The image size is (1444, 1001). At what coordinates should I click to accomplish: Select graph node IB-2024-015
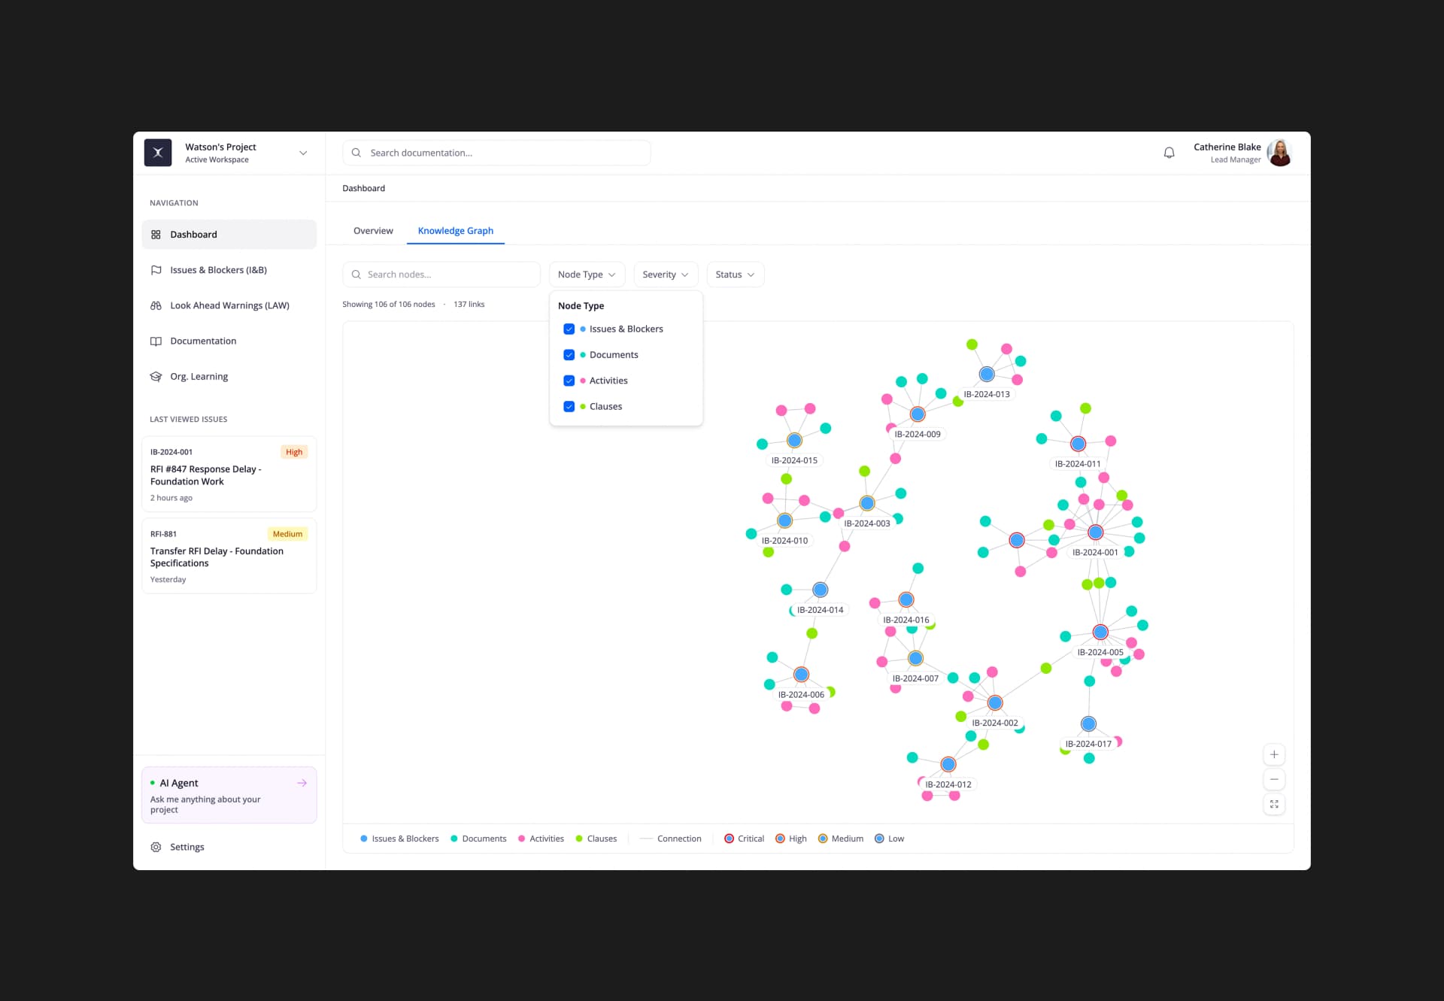[794, 440]
